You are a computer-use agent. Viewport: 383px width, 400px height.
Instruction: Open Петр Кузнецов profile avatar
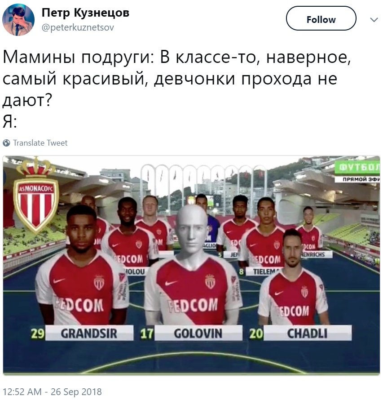point(18,20)
